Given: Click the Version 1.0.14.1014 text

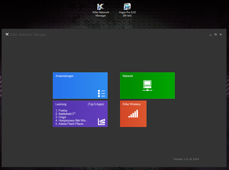Looking at the screenshot, I should coord(186,159).
